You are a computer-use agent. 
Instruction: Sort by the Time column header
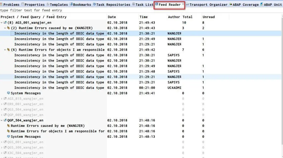(x=153, y=17)
